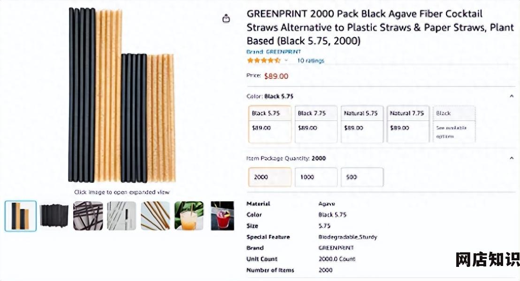Click the share icon above product image
Image resolution: width=520 pixels, height=281 pixels.
[226, 18]
